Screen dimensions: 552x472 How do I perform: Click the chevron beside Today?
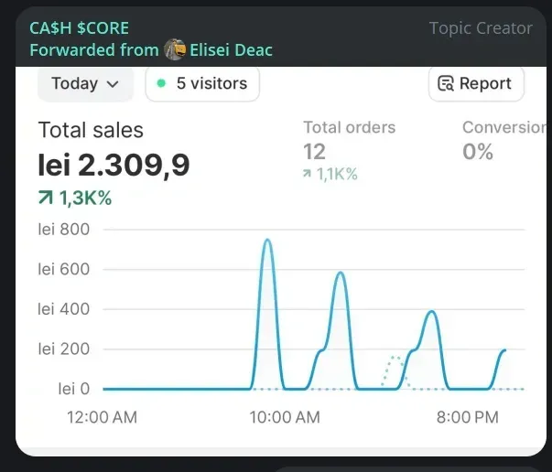114,84
